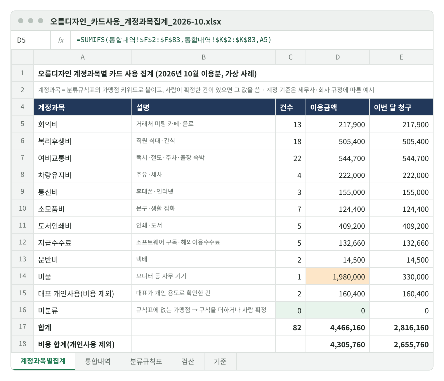Select column C header
The height and width of the screenshot is (381, 444).
pos(291,57)
